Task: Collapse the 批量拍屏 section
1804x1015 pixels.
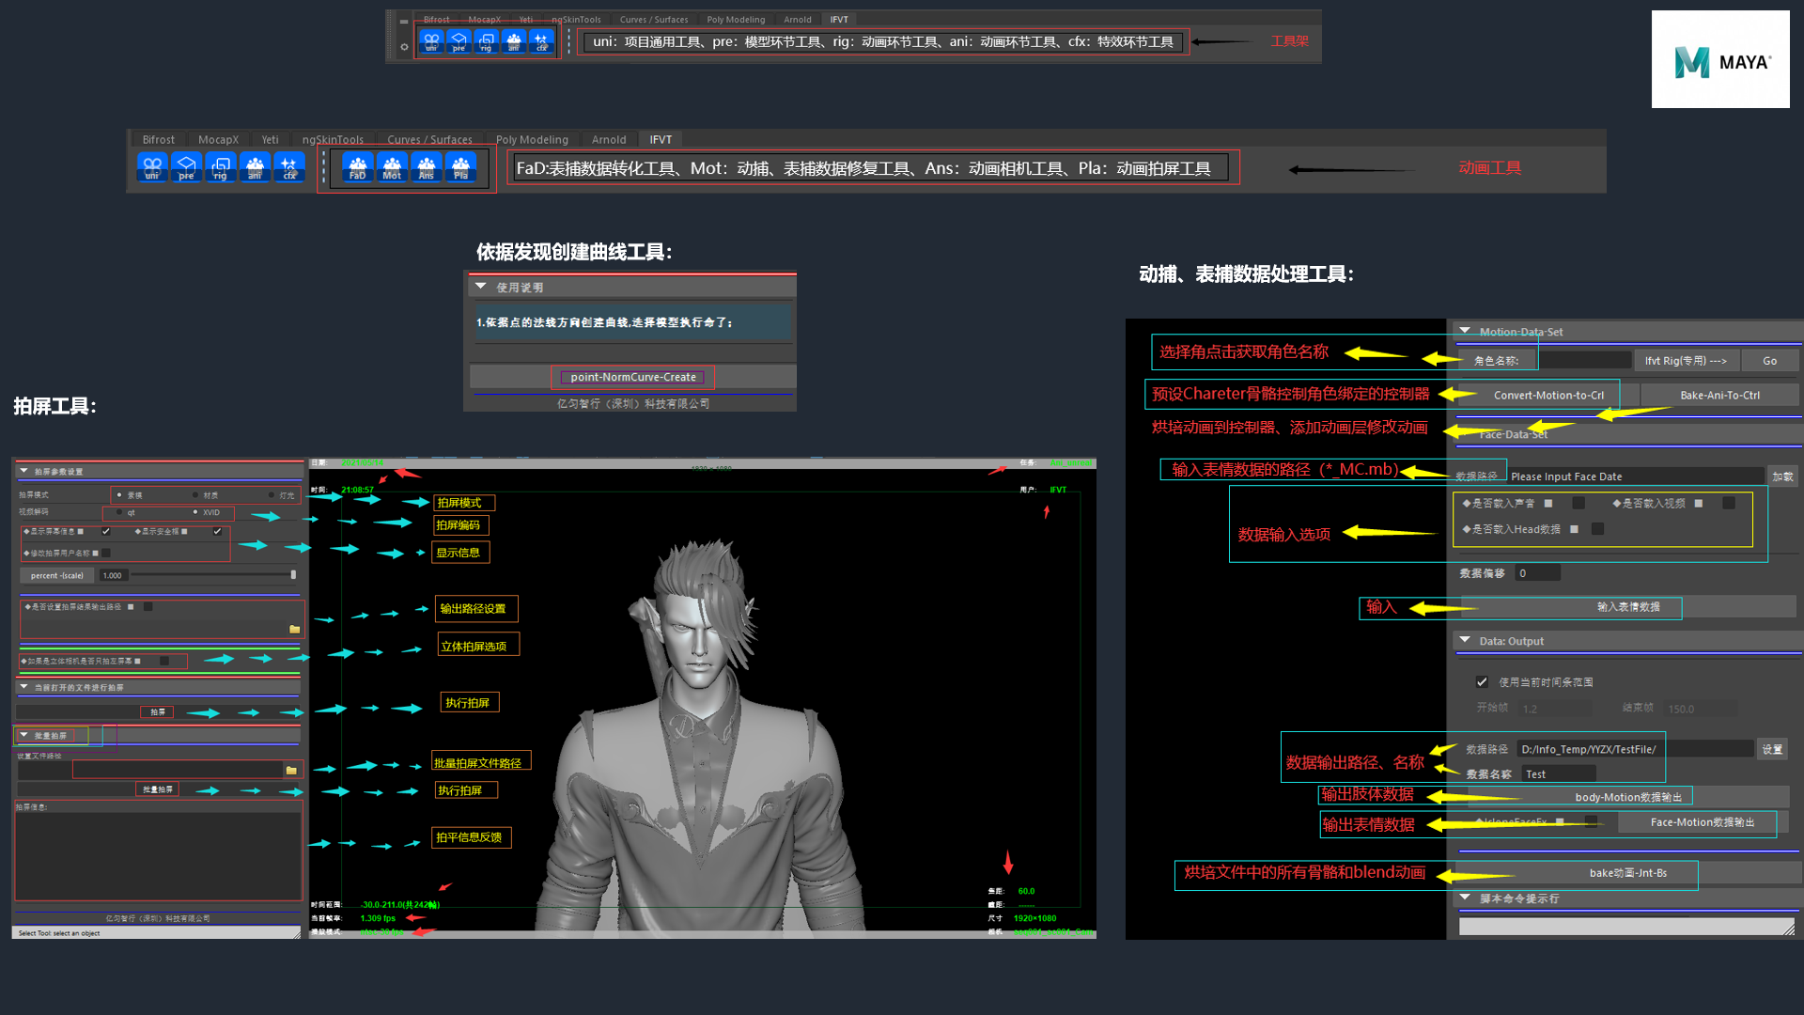Action: click(23, 735)
